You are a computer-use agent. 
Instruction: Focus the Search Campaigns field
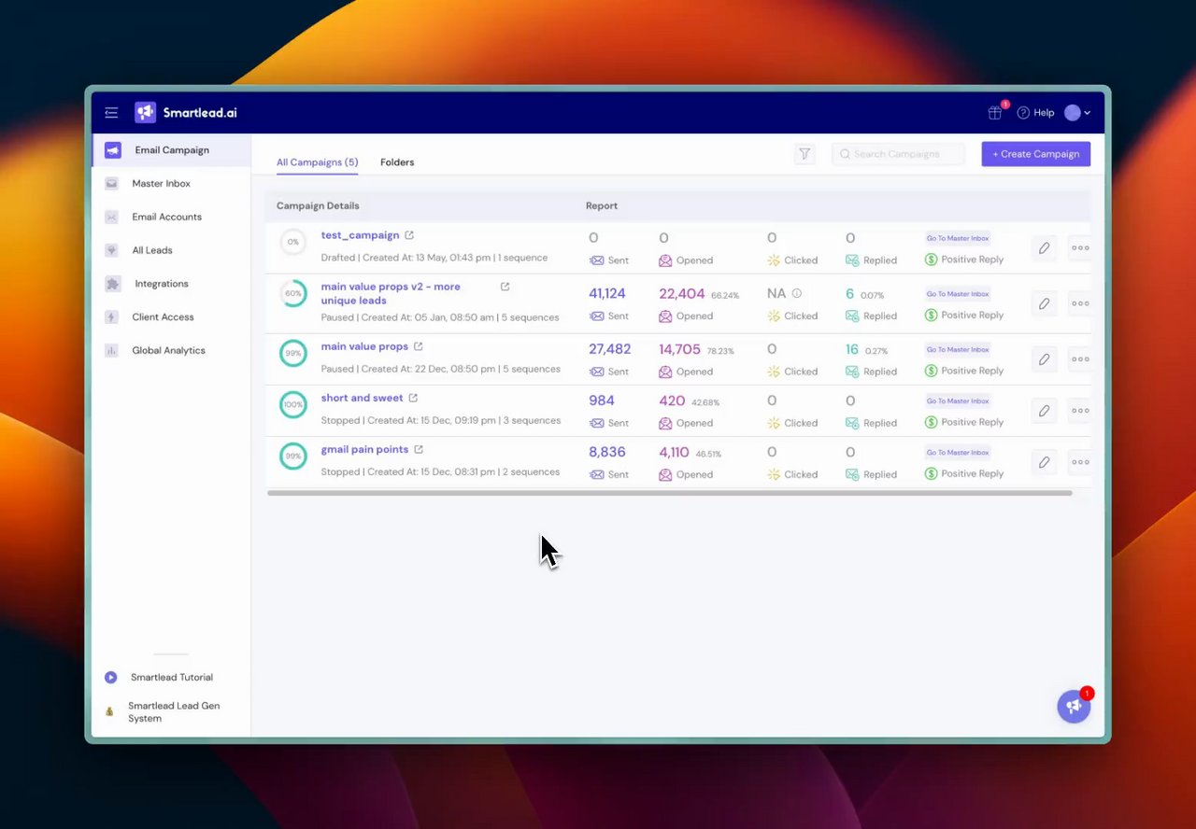[898, 154]
